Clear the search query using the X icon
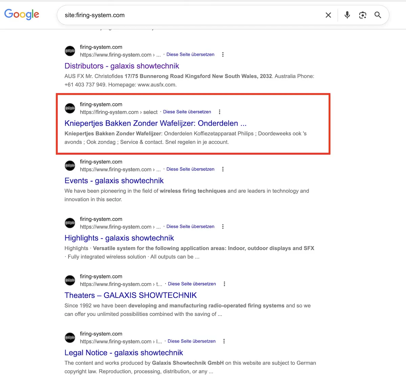 click(328, 15)
